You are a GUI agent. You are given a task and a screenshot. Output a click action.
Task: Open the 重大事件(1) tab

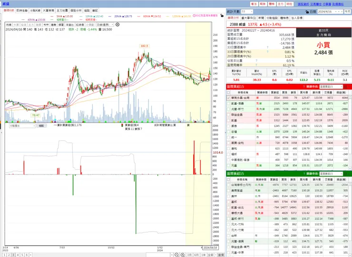pyautogui.click(x=248, y=18)
